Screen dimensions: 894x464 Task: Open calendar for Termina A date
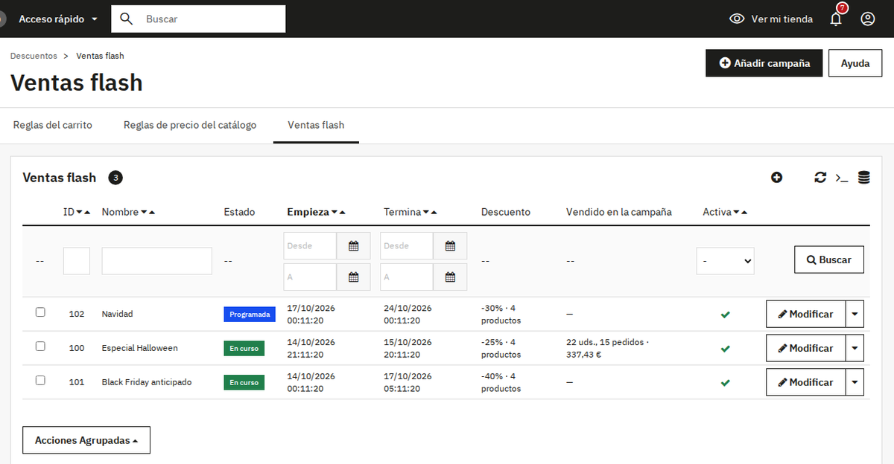click(x=450, y=277)
